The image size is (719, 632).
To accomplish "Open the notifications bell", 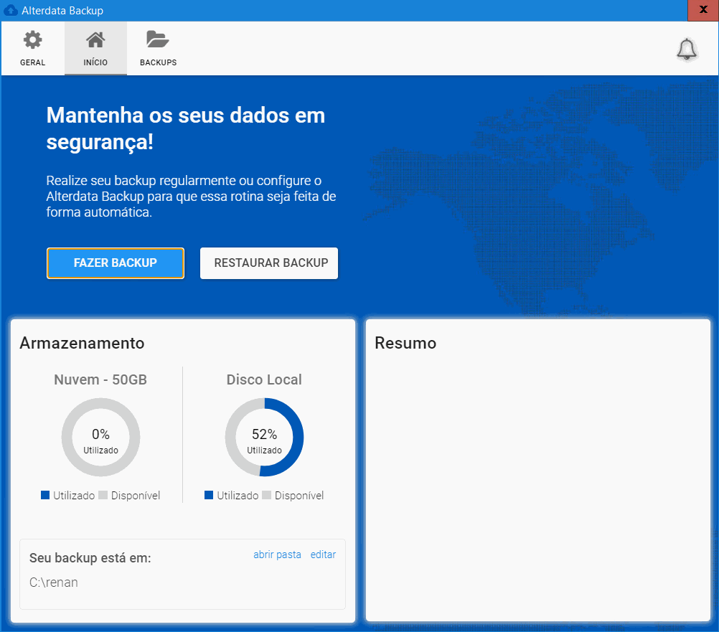I will [x=687, y=49].
